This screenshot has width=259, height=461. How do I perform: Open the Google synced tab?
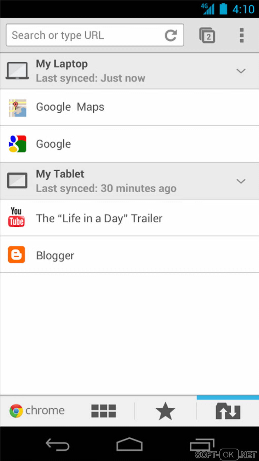click(x=54, y=144)
